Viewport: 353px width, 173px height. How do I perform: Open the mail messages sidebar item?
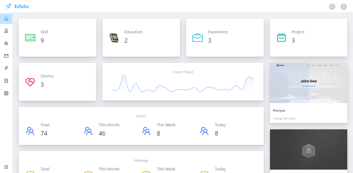[x=6, y=56]
